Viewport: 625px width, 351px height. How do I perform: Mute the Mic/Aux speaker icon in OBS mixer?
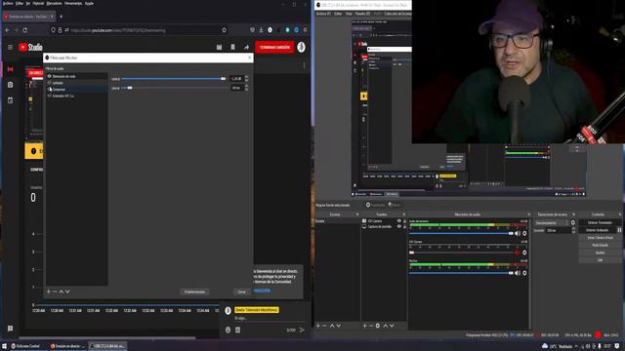click(x=518, y=273)
